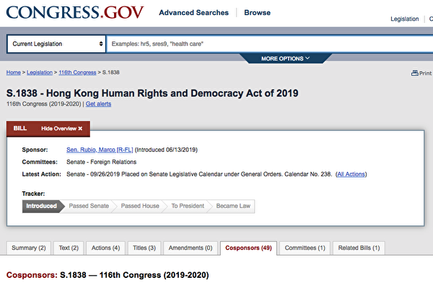This screenshot has height=288, width=433.
Task: Switch to the Summary (2) tab
Action: [29, 248]
